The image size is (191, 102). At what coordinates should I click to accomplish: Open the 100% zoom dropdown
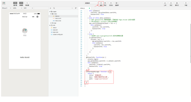tap(17, 8)
